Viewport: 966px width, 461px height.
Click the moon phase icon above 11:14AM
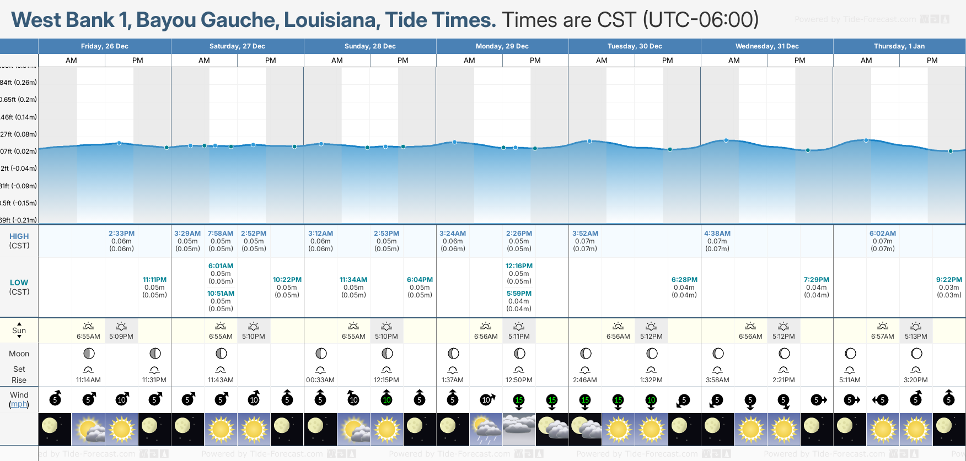pos(88,354)
